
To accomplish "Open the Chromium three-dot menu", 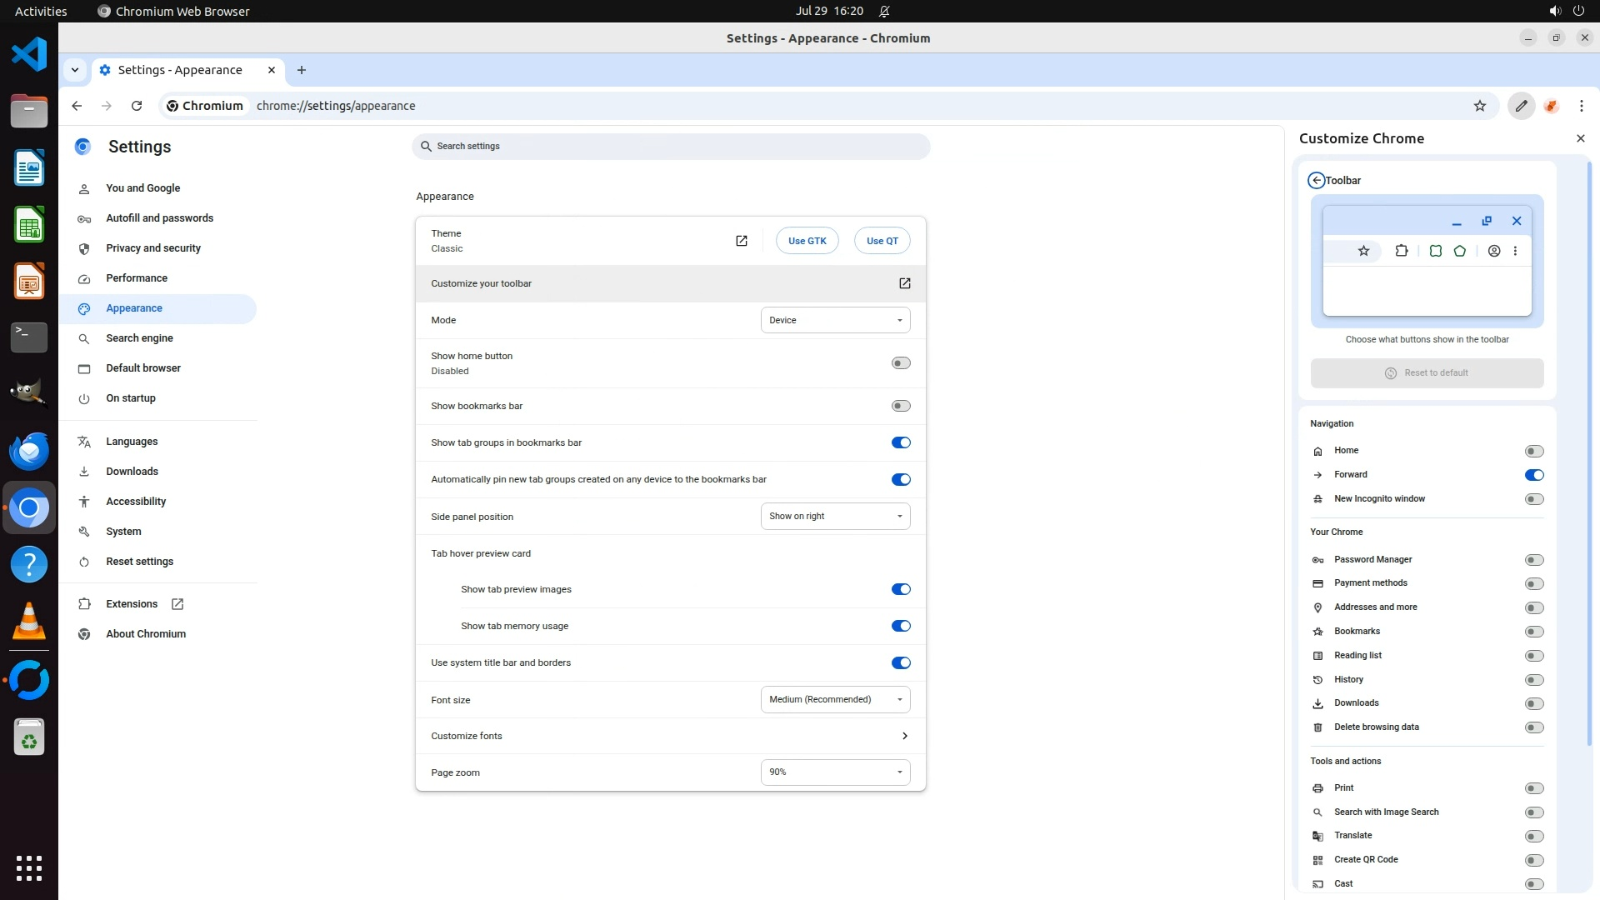I will (x=1581, y=106).
